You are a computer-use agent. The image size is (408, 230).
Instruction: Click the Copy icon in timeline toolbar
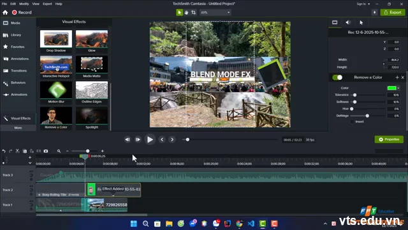25,151
